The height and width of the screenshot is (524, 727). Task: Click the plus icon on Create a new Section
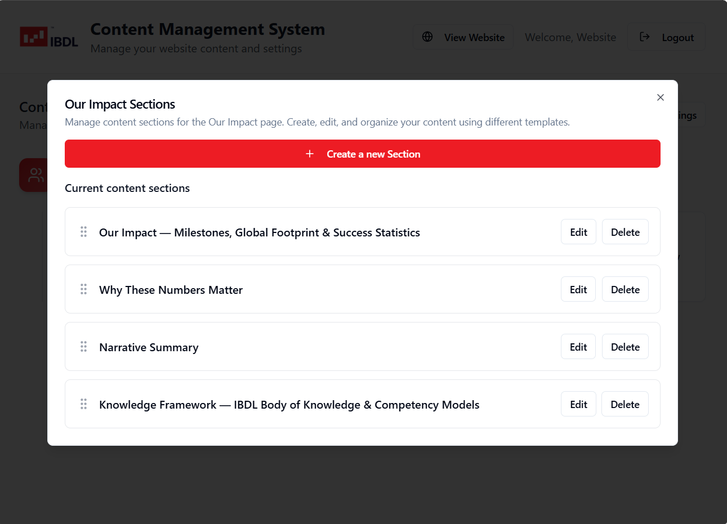[310, 154]
